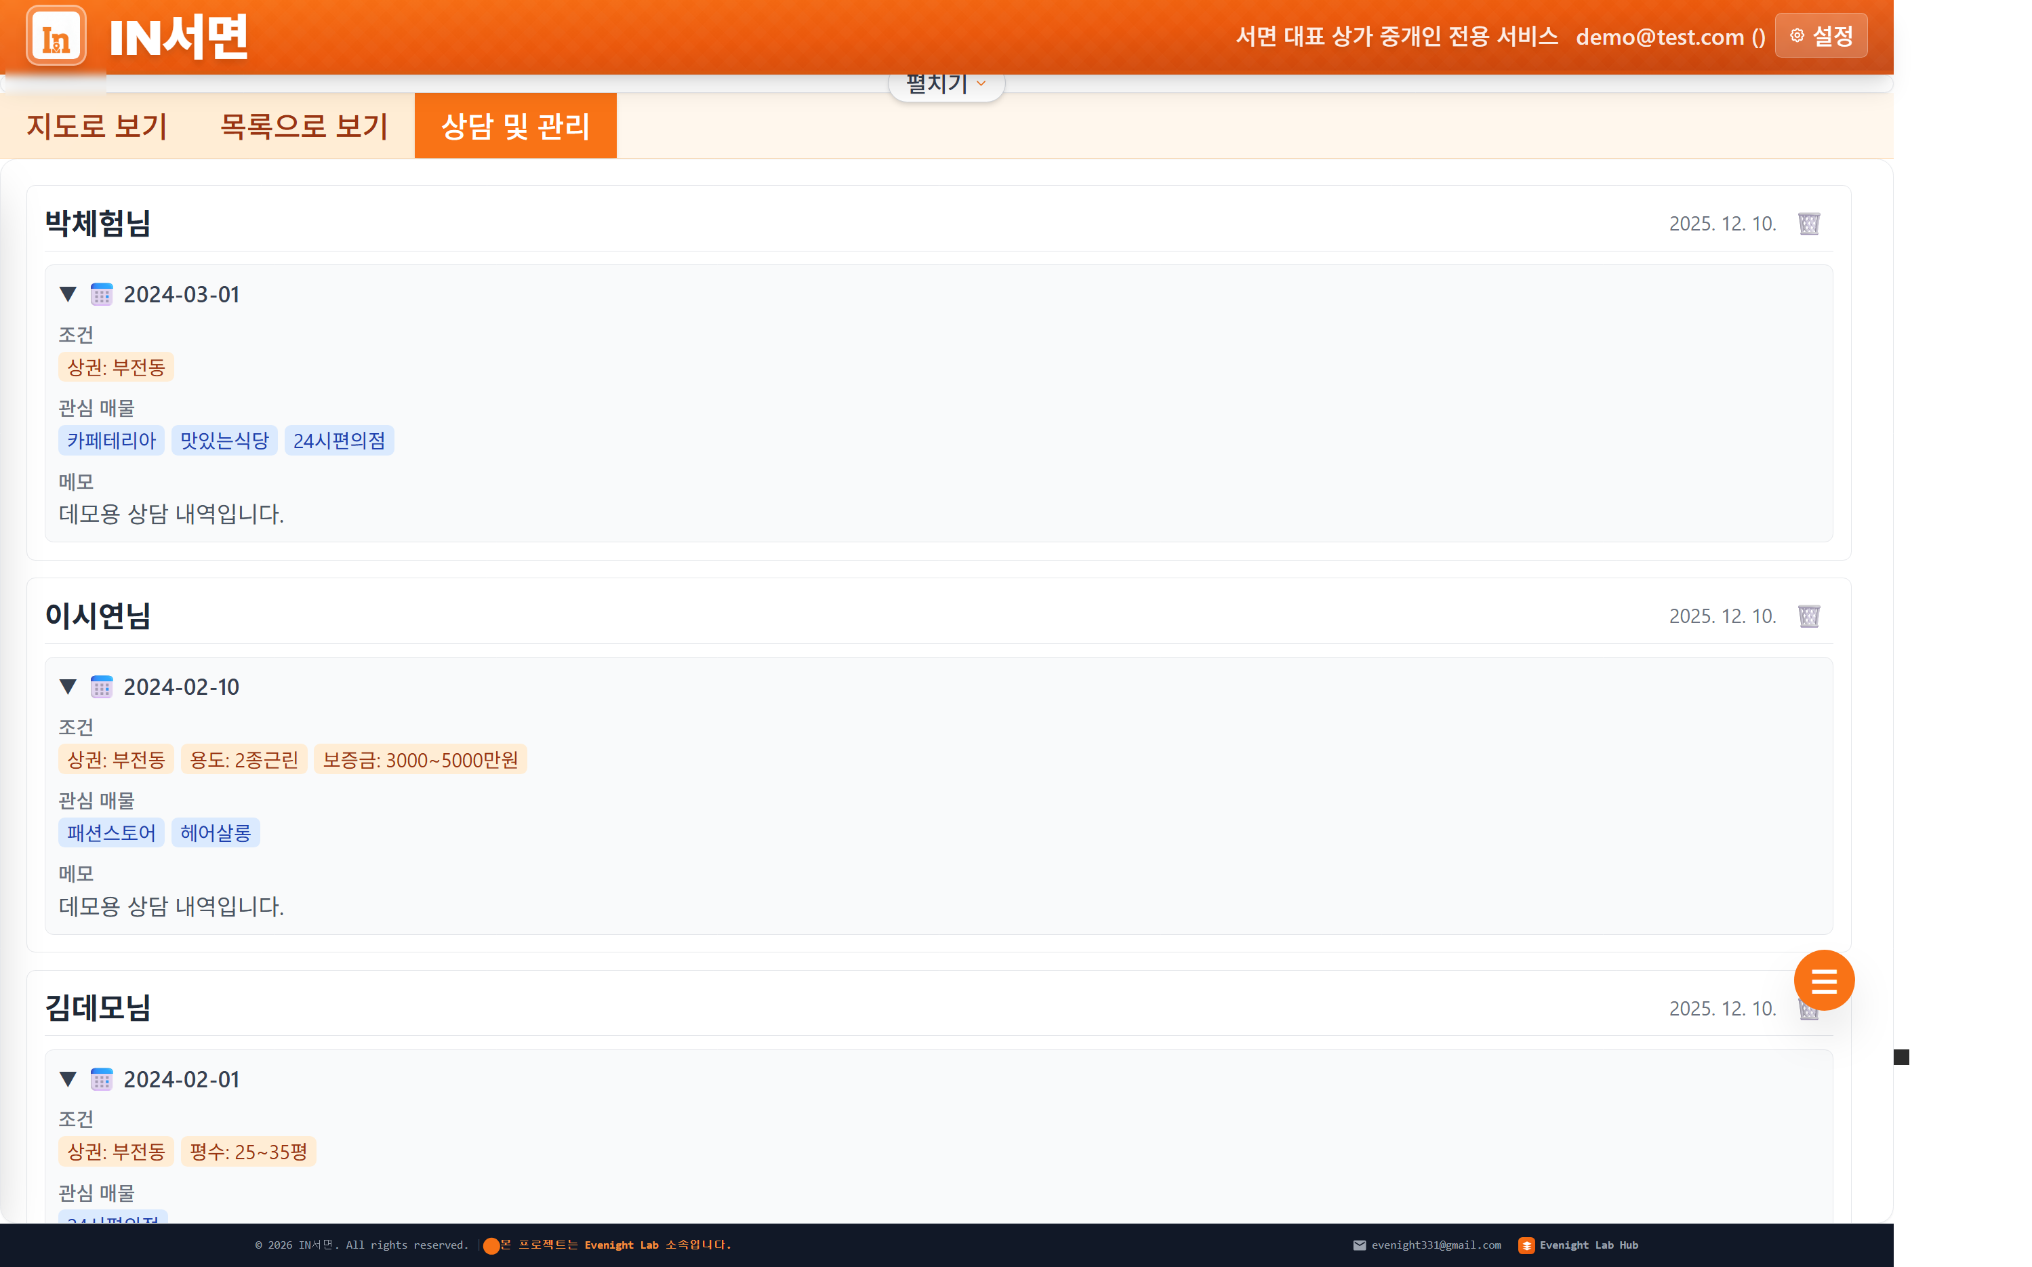Viewport: 2032px width, 1267px height.
Task: Click the Evenight Lab Hub icon
Action: point(1526,1245)
